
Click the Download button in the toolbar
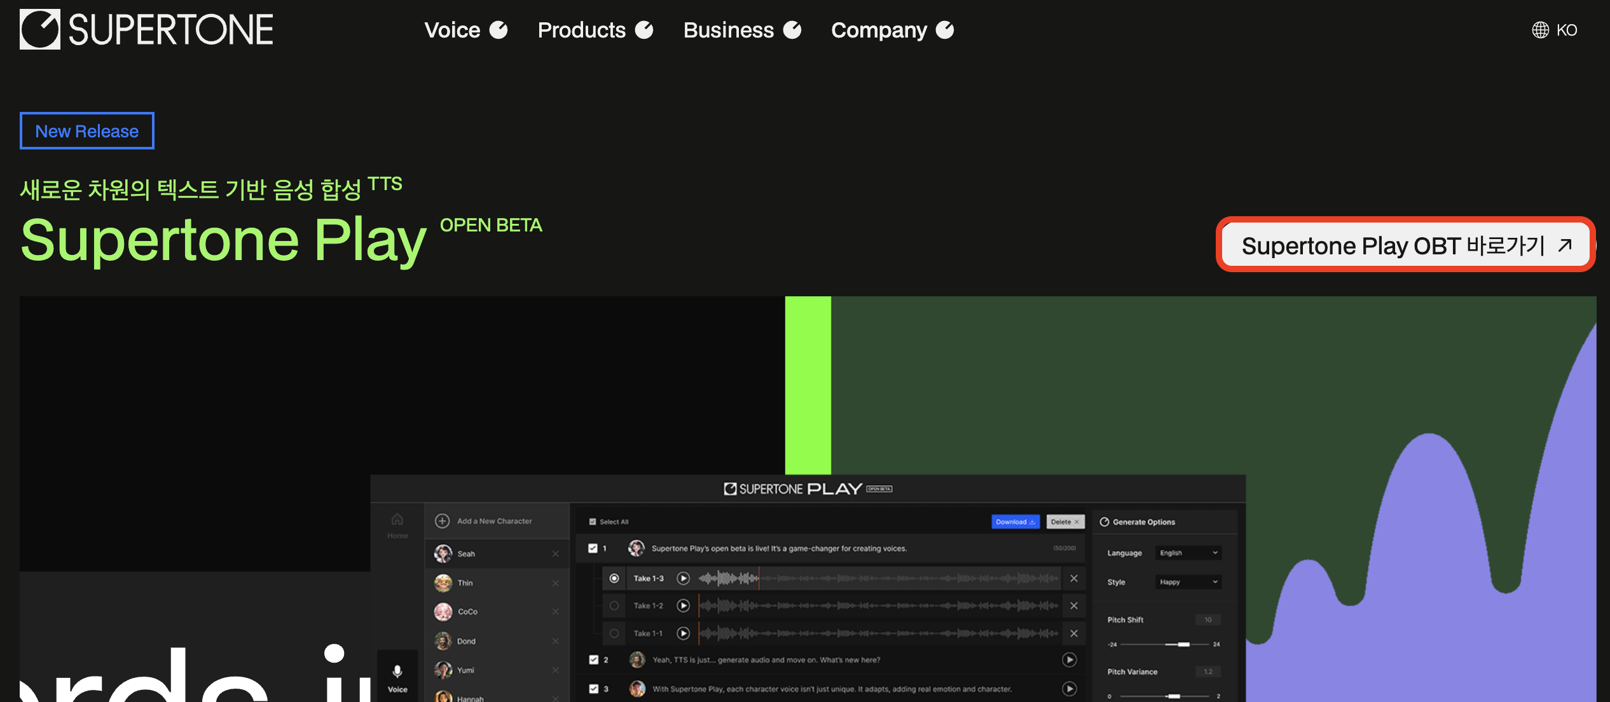tap(1015, 521)
